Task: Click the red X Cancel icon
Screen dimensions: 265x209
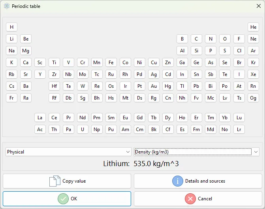Action: (190, 199)
